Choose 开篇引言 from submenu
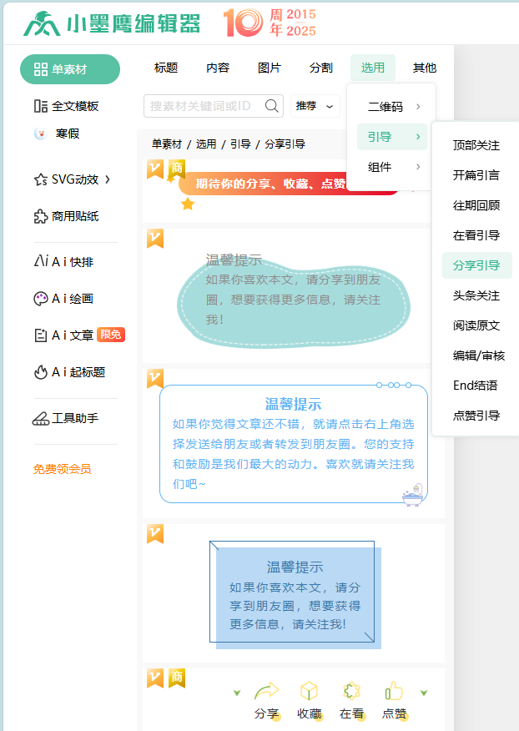This screenshot has width=519, height=731. (476, 175)
